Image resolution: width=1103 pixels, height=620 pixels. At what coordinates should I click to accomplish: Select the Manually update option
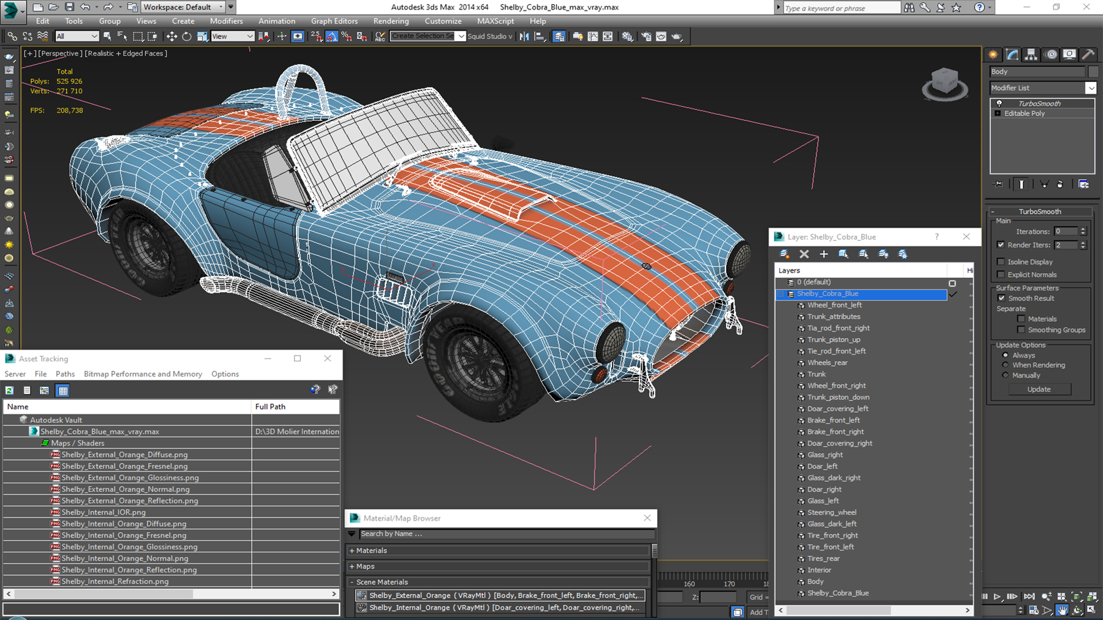coord(1005,375)
